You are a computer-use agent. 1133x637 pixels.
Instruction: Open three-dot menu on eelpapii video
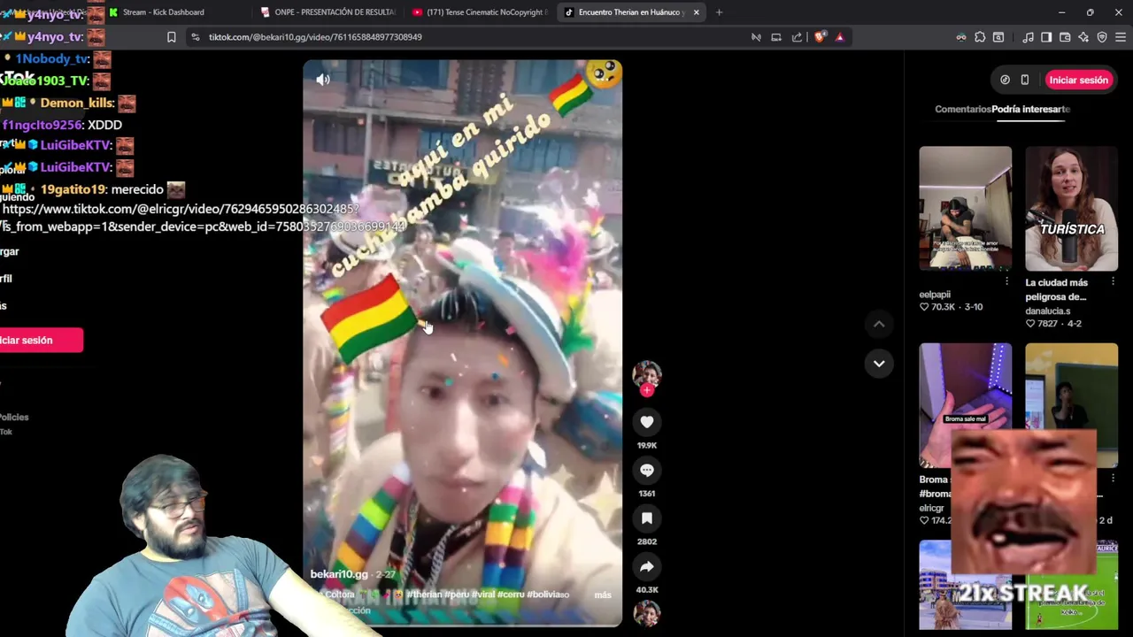(1006, 281)
